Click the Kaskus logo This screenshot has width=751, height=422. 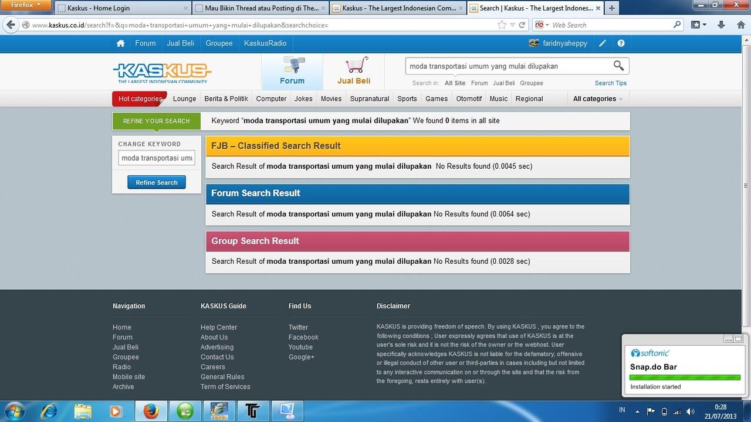coord(162,73)
